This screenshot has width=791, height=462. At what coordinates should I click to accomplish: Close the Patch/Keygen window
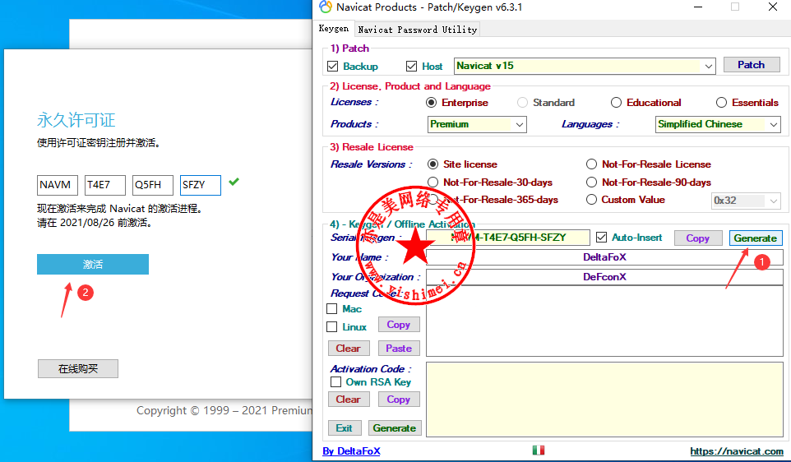pos(773,7)
